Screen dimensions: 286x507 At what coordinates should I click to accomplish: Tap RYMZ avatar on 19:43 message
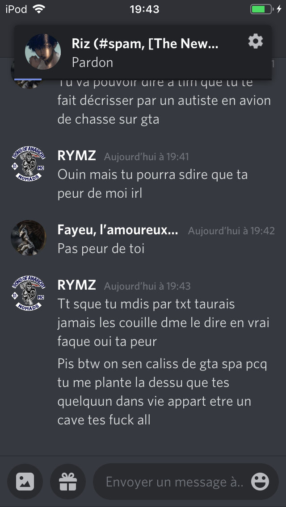click(x=29, y=293)
